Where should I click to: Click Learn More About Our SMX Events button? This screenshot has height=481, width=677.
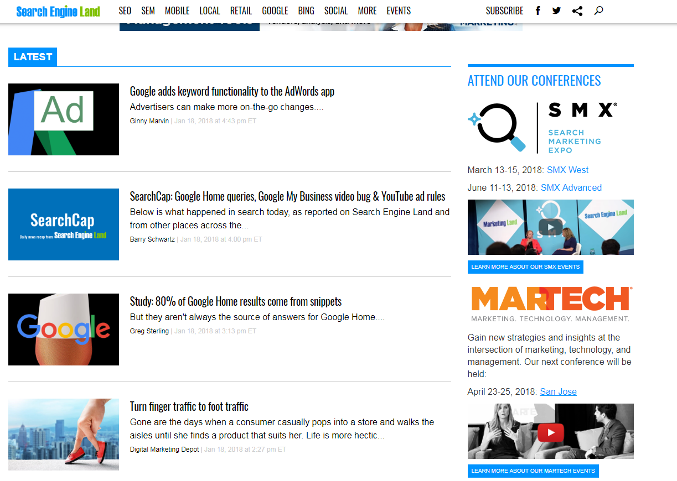tap(525, 267)
